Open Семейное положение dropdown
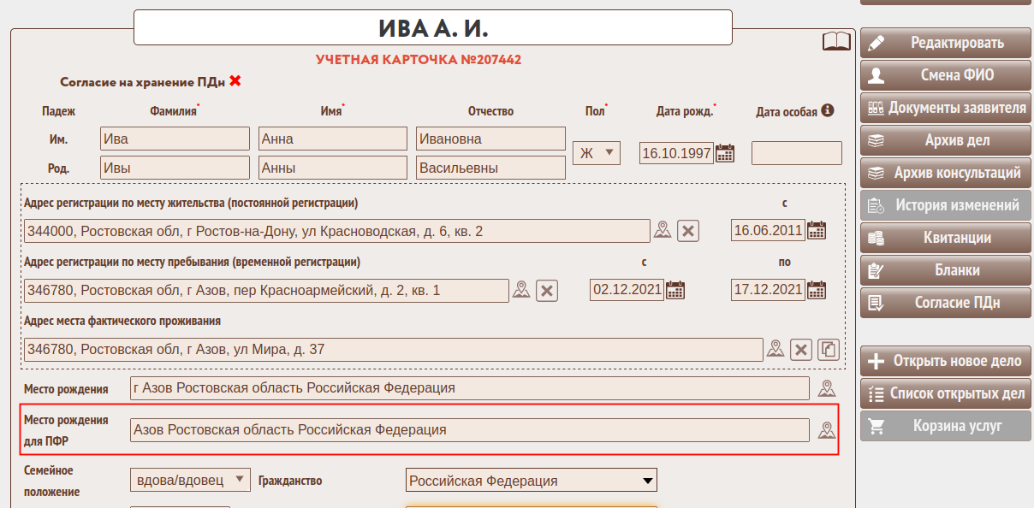The width and height of the screenshot is (1034, 508). [x=191, y=481]
